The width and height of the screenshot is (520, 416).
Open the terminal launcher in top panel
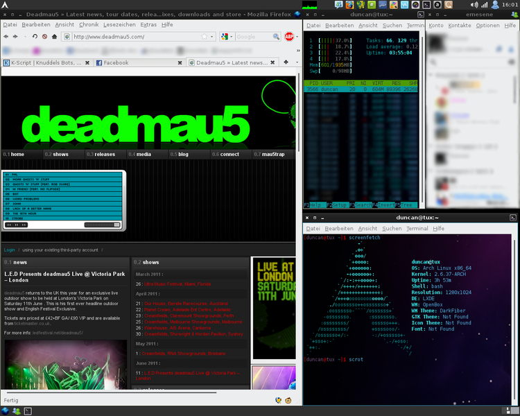[x=426, y=5]
